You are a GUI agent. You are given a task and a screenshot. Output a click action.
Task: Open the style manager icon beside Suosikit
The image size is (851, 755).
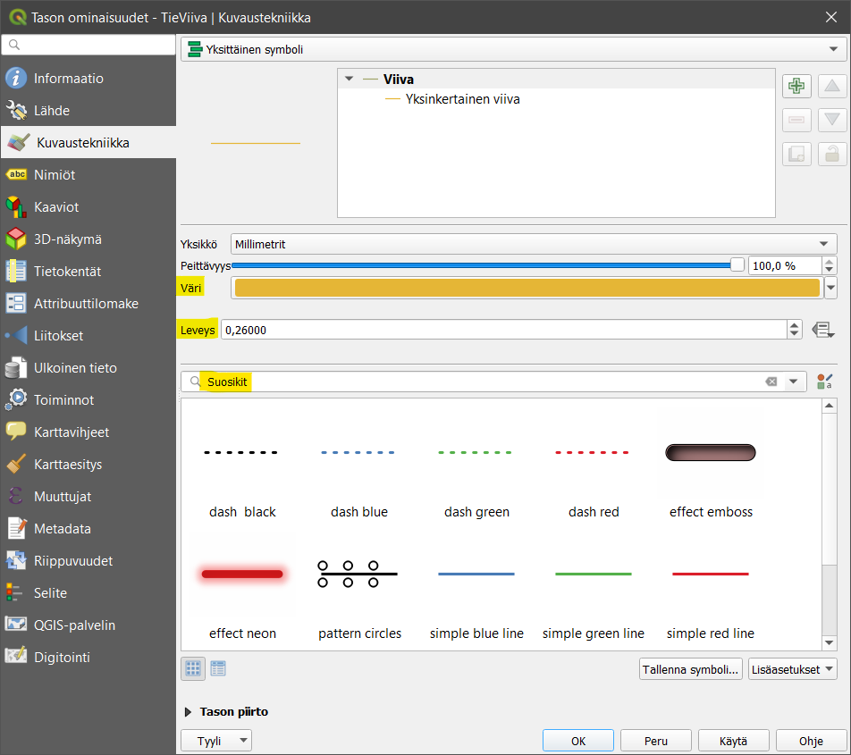point(824,382)
